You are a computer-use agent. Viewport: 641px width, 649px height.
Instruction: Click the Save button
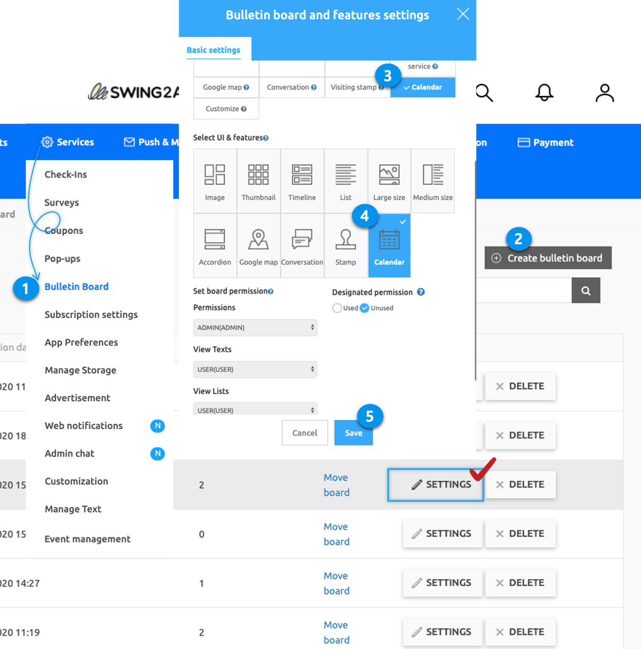[x=353, y=433]
